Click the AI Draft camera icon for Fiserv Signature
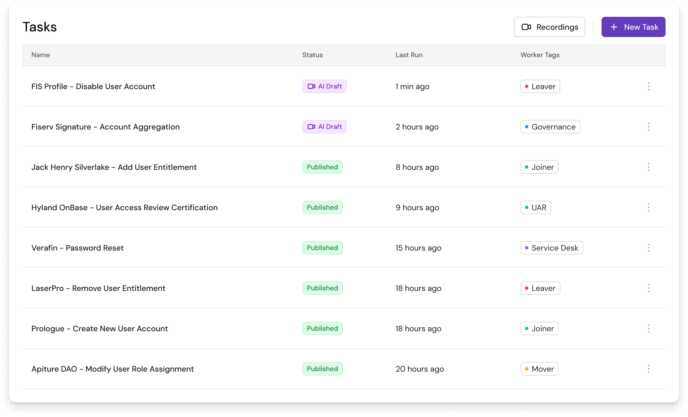Viewport: 688px width, 417px height. click(311, 127)
